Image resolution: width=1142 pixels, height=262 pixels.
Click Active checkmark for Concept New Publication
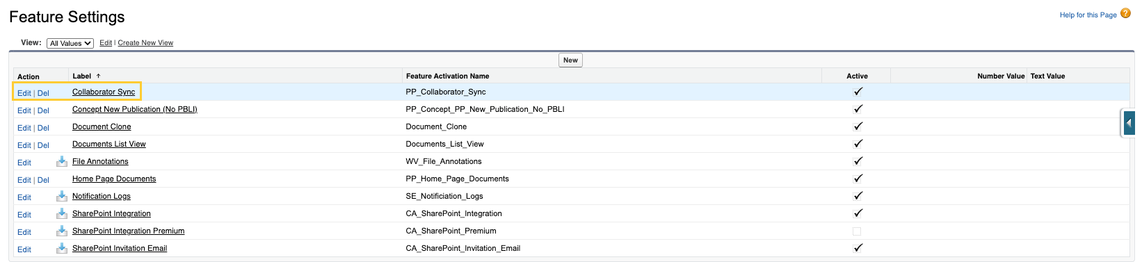click(x=858, y=109)
